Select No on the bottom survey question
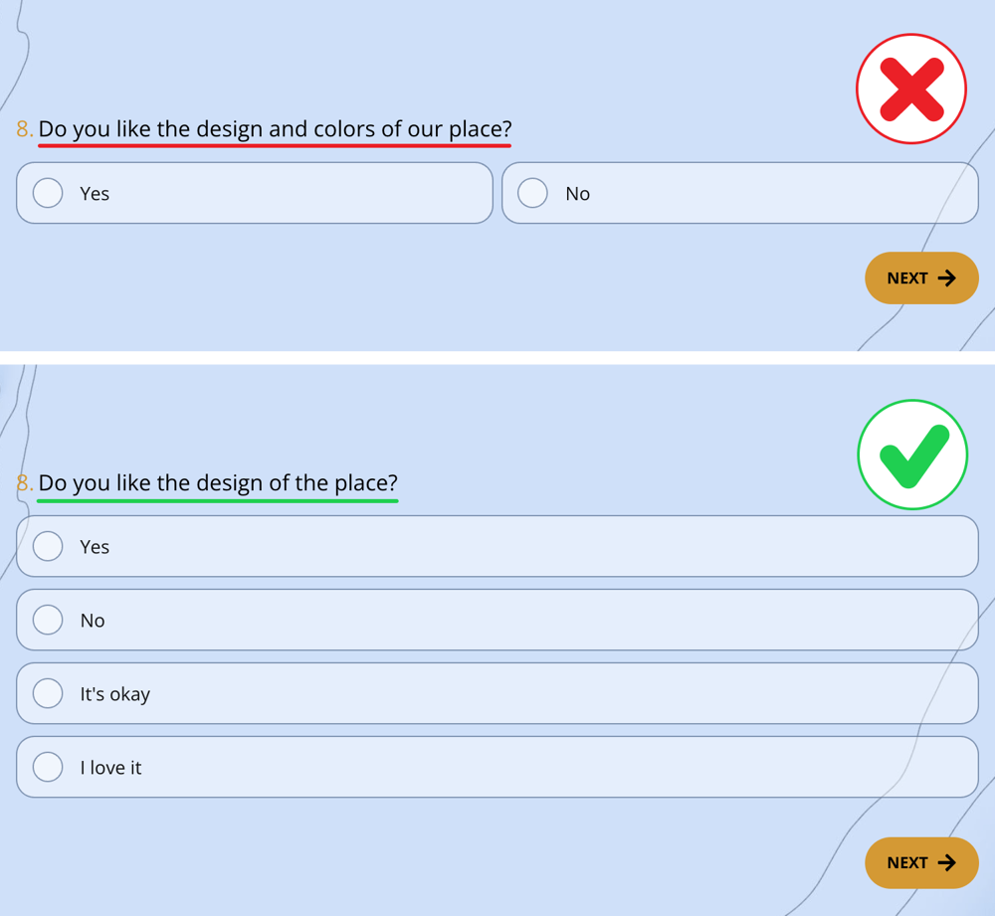The width and height of the screenshot is (995, 916). (47, 620)
